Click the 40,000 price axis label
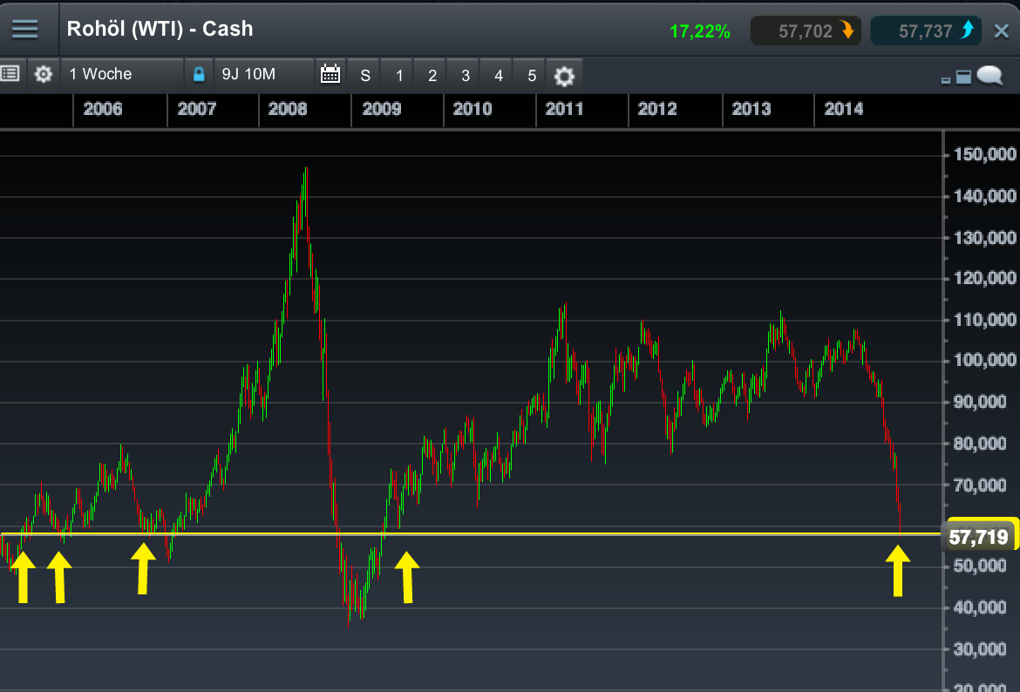Screen dimensions: 1020x692 (x=980, y=607)
